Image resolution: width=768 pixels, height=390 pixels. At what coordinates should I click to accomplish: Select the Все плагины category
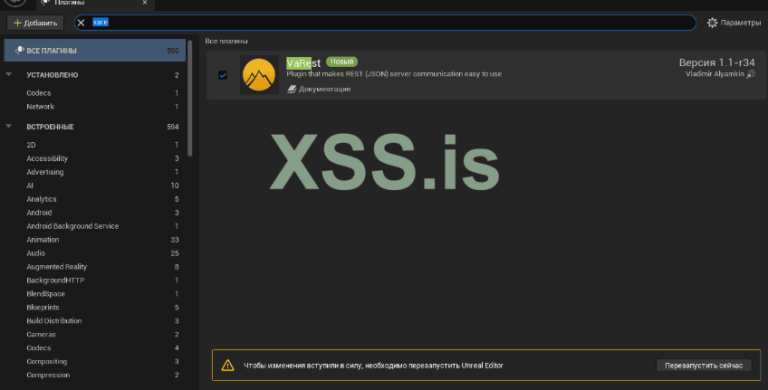pos(95,51)
